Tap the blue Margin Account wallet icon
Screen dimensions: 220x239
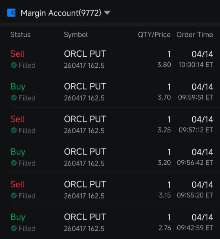(11, 13)
